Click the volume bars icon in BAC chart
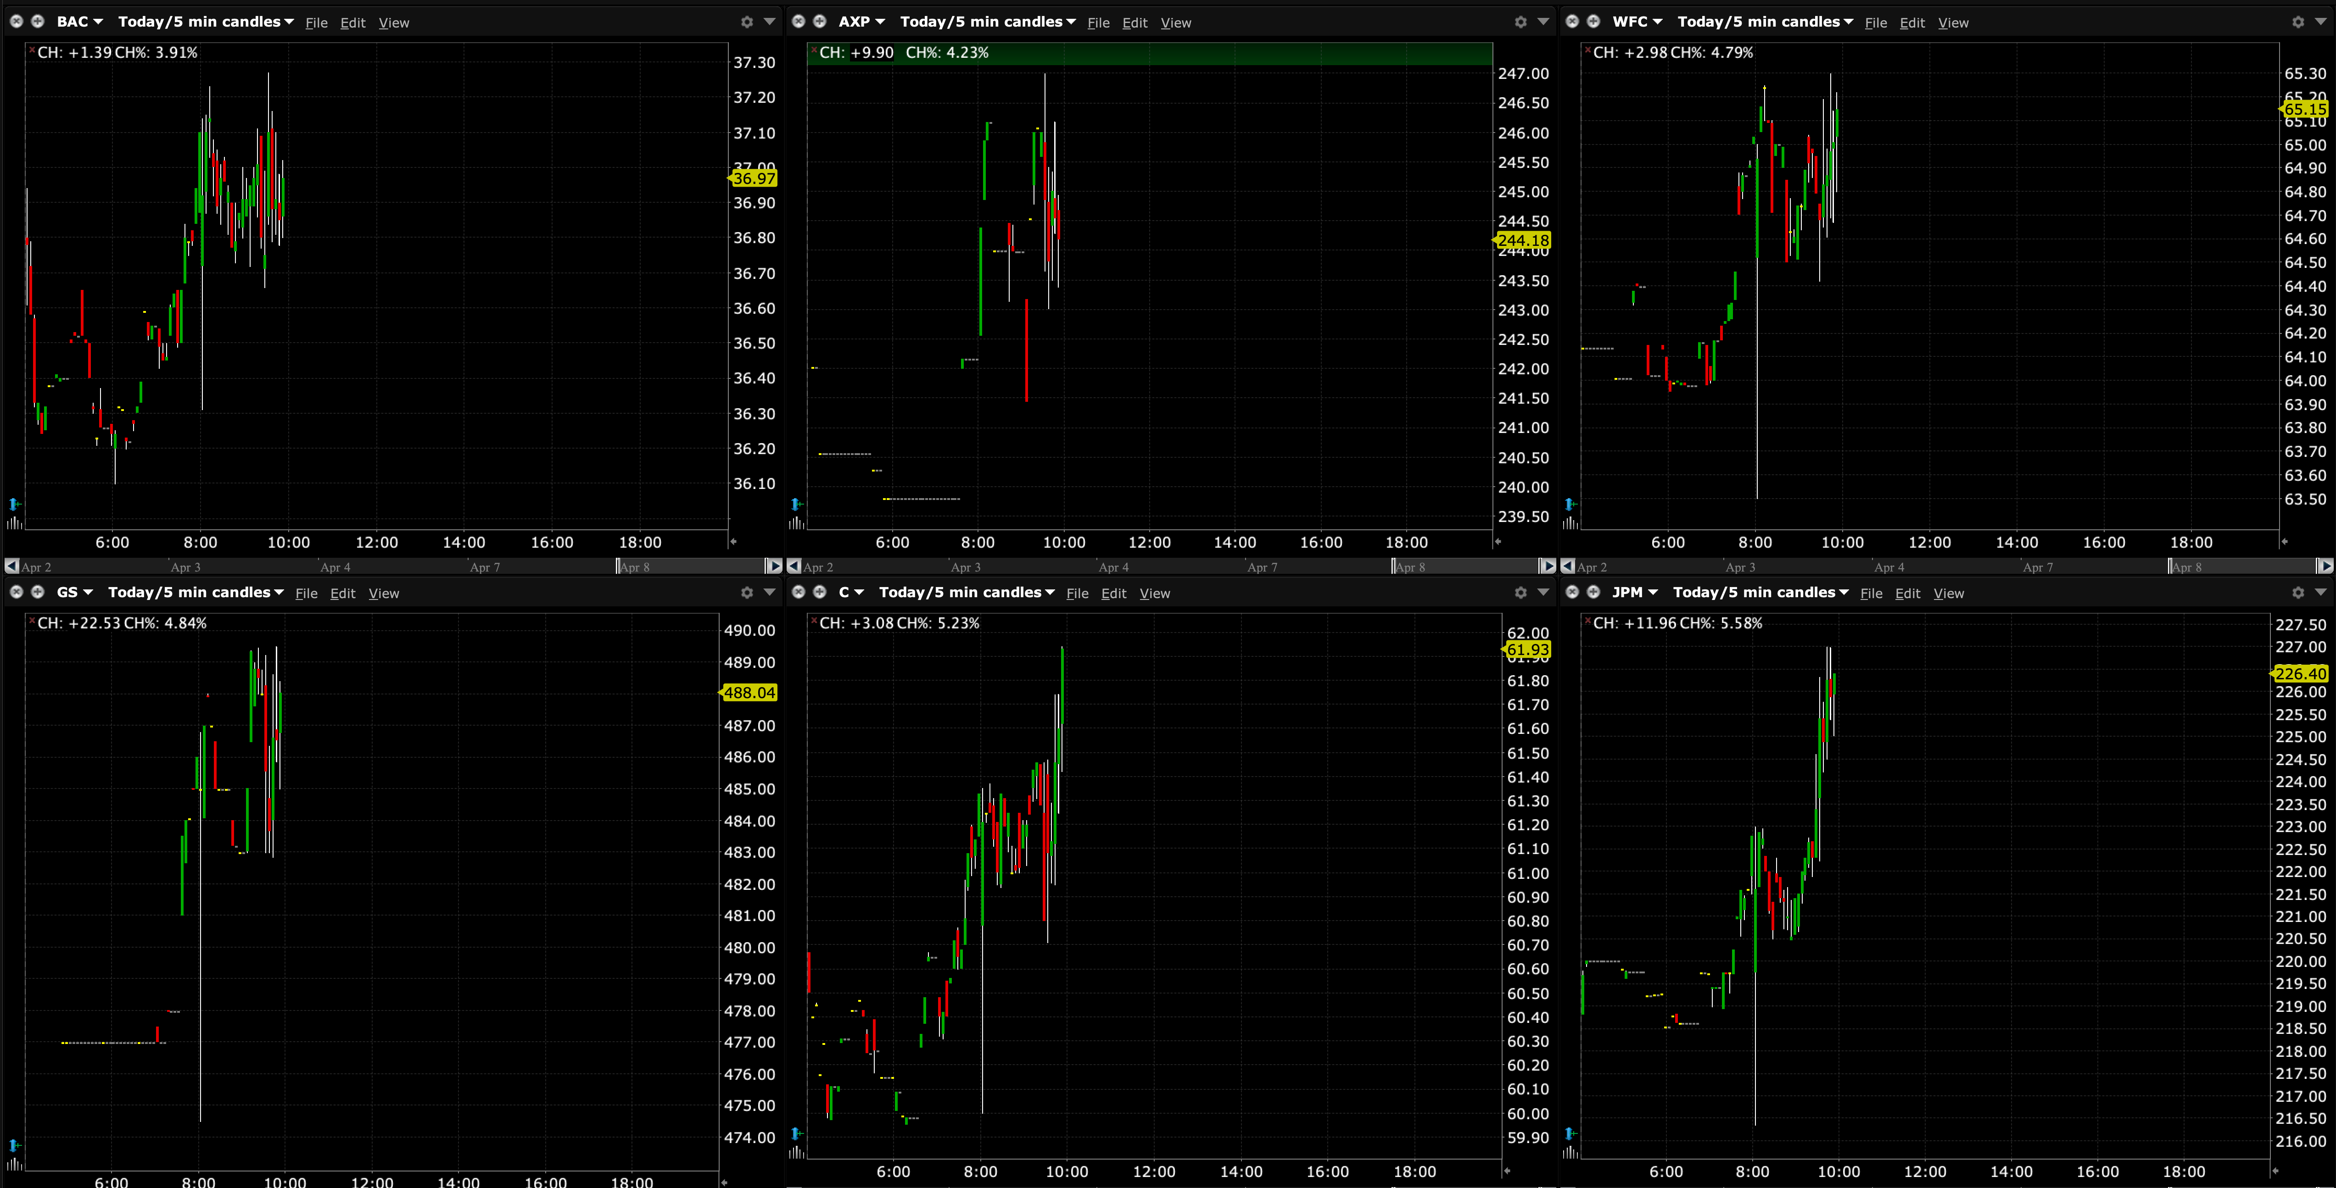2336x1188 pixels. (14, 523)
